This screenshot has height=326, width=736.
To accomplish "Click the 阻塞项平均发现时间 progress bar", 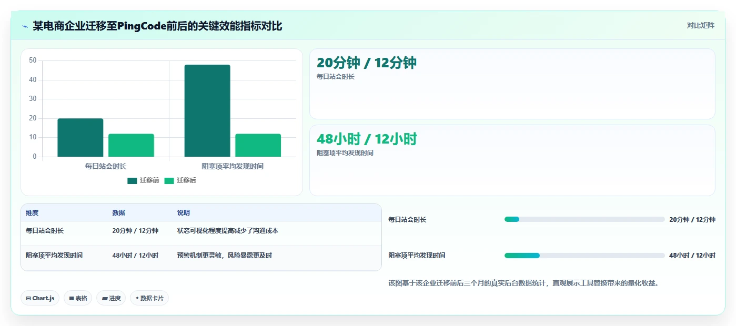I will [x=584, y=256].
